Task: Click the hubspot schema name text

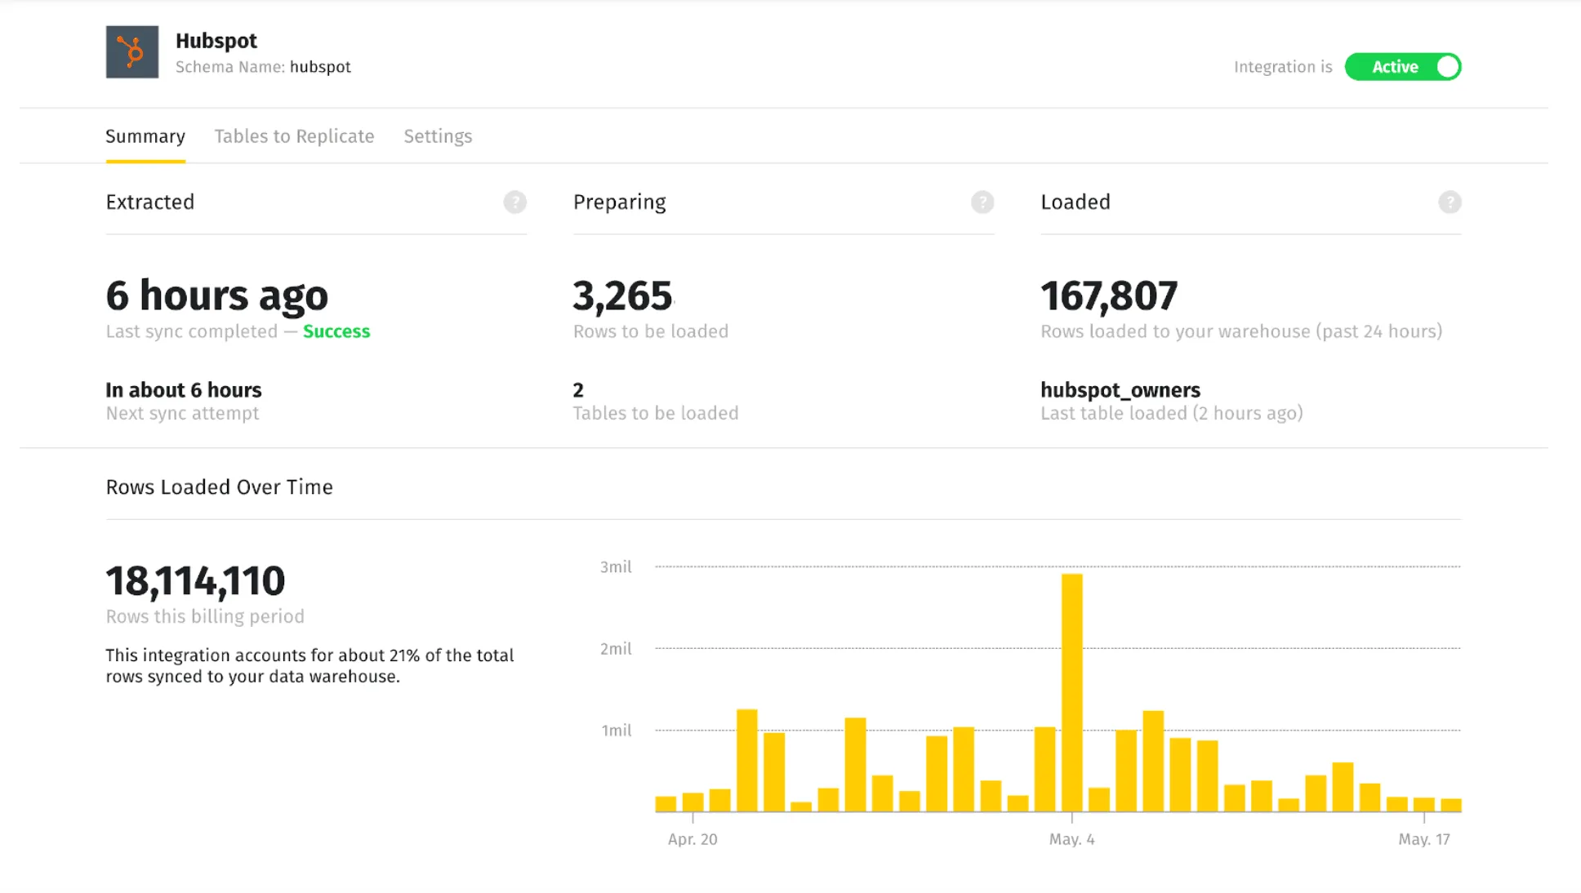Action: 320,67
